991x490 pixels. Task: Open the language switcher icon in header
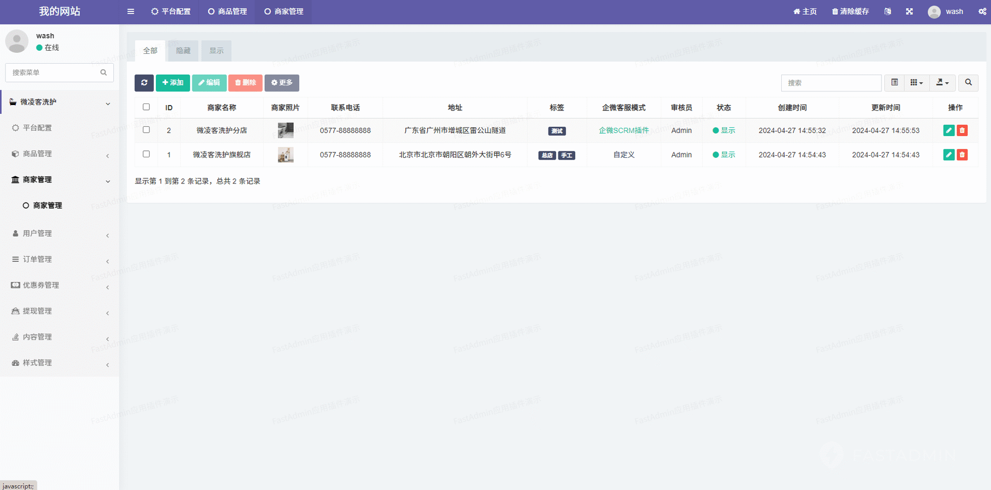coord(887,11)
